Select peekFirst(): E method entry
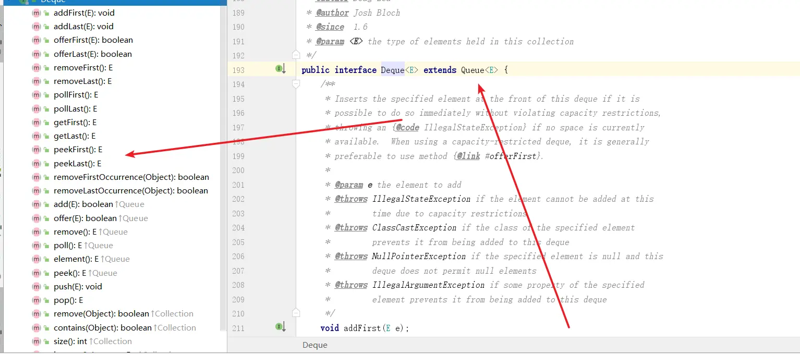The height and width of the screenshot is (354, 800). (78, 149)
